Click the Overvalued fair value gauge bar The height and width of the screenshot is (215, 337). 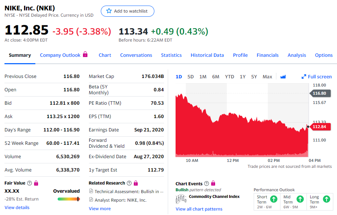click(68, 199)
